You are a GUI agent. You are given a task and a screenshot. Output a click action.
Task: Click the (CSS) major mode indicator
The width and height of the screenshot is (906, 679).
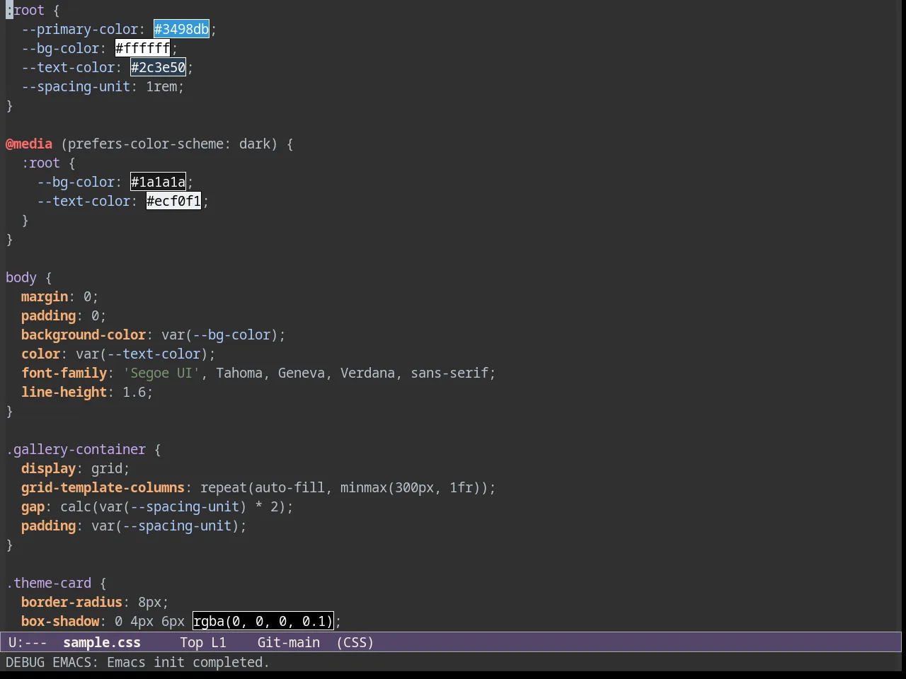tap(355, 642)
